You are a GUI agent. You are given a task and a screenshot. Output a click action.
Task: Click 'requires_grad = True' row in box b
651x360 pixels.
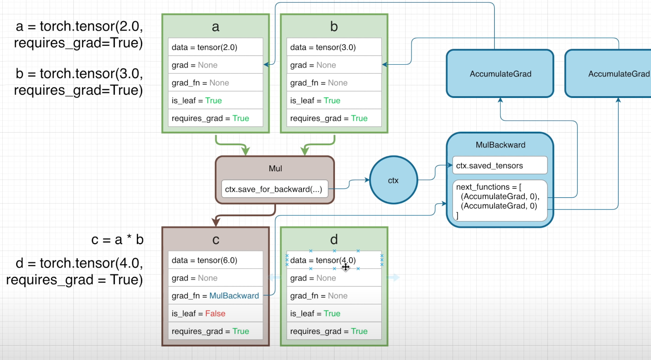click(334, 118)
